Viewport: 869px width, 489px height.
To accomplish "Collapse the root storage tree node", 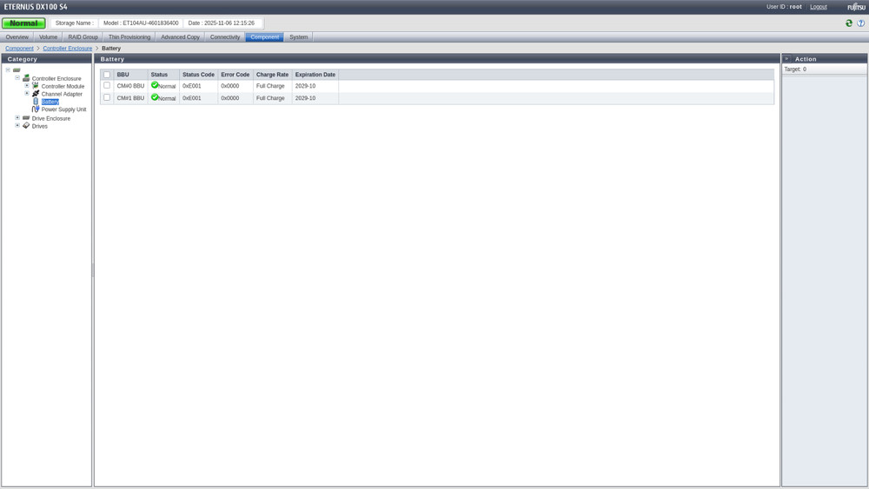I will click(8, 69).
